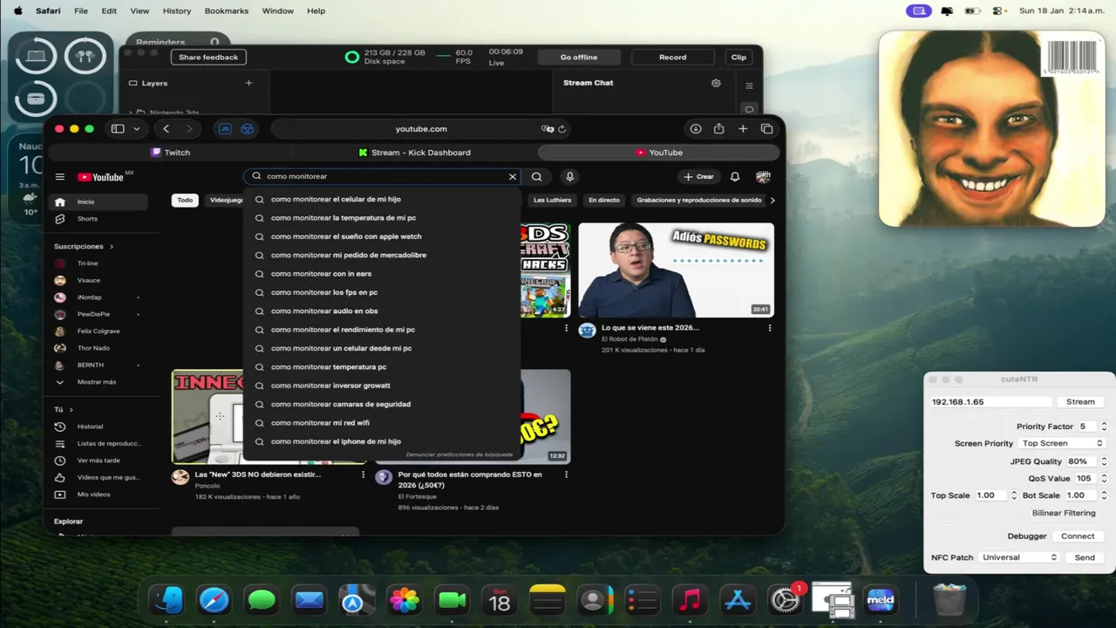Open the YouTube account avatar menu
Screen dimensions: 1116x628
point(763,176)
